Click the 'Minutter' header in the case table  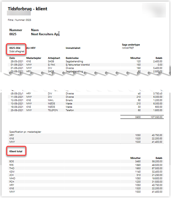click(x=135, y=58)
